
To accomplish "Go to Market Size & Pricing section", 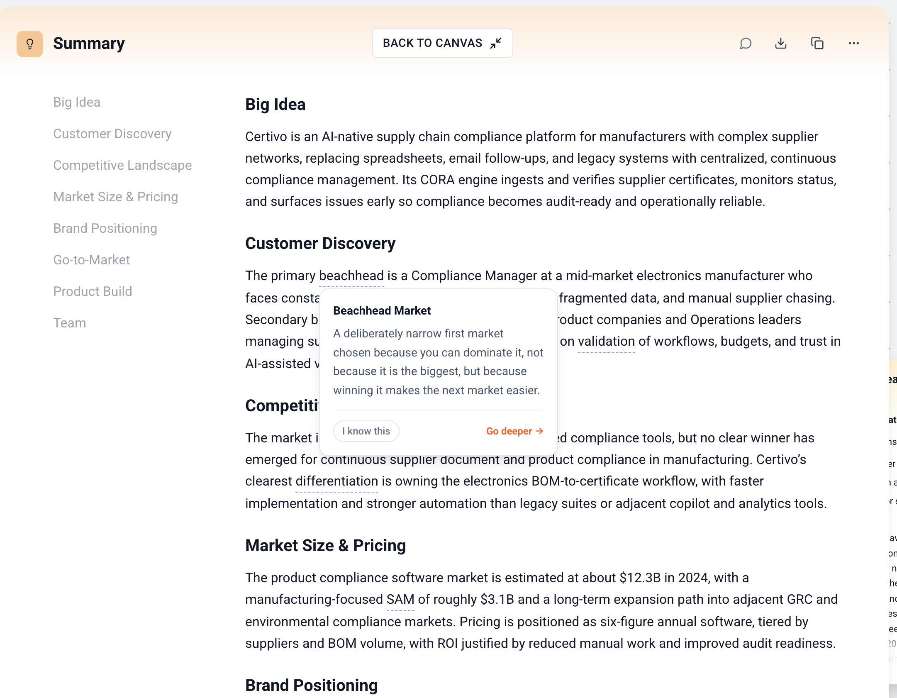I will (x=116, y=197).
